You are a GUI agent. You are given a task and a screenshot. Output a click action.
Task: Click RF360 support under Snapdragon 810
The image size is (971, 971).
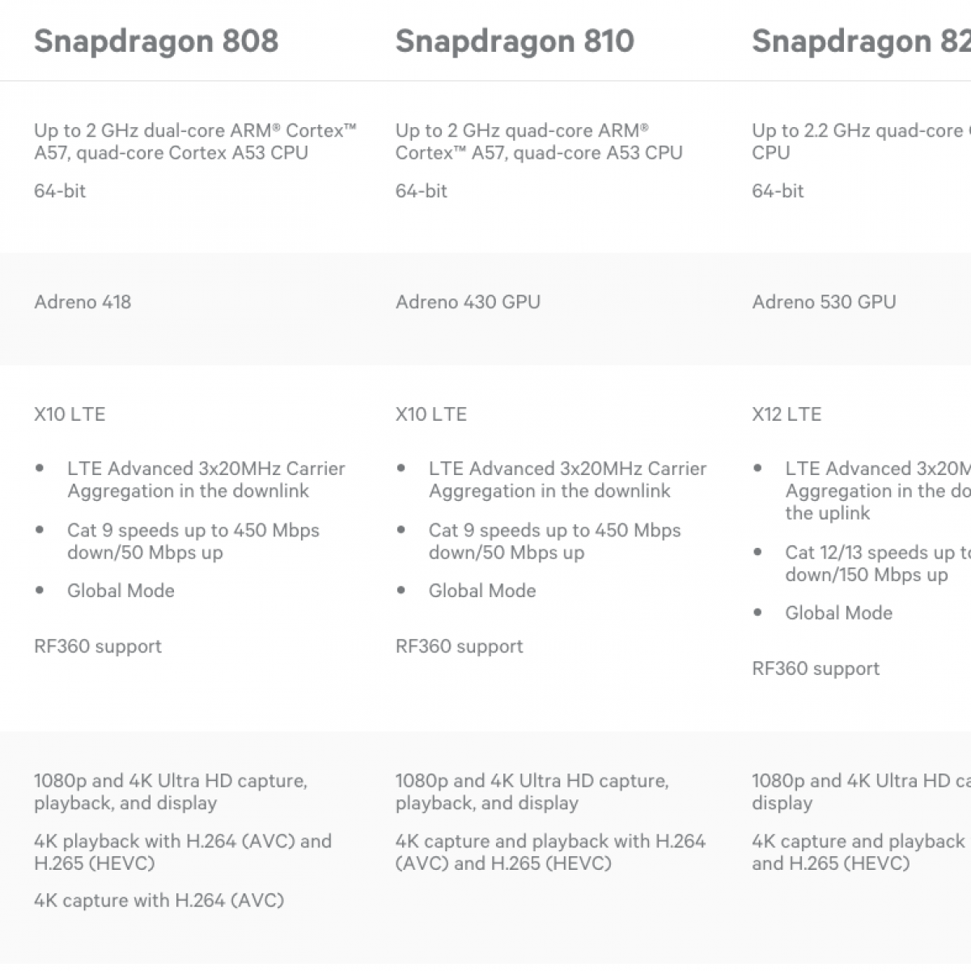pyautogui.click(x=460, y=647)
